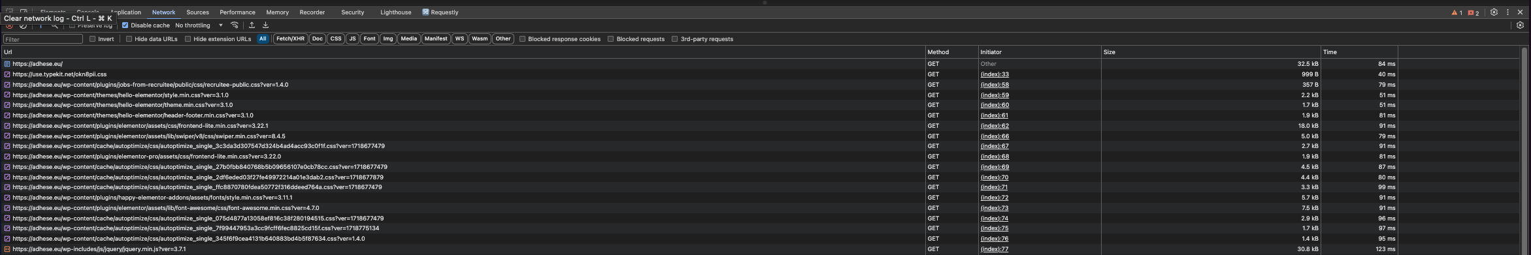This screenshot has height=255, width=1531.
Task: Click the export HAR download arrow icon
Action: tap(265, 25)
